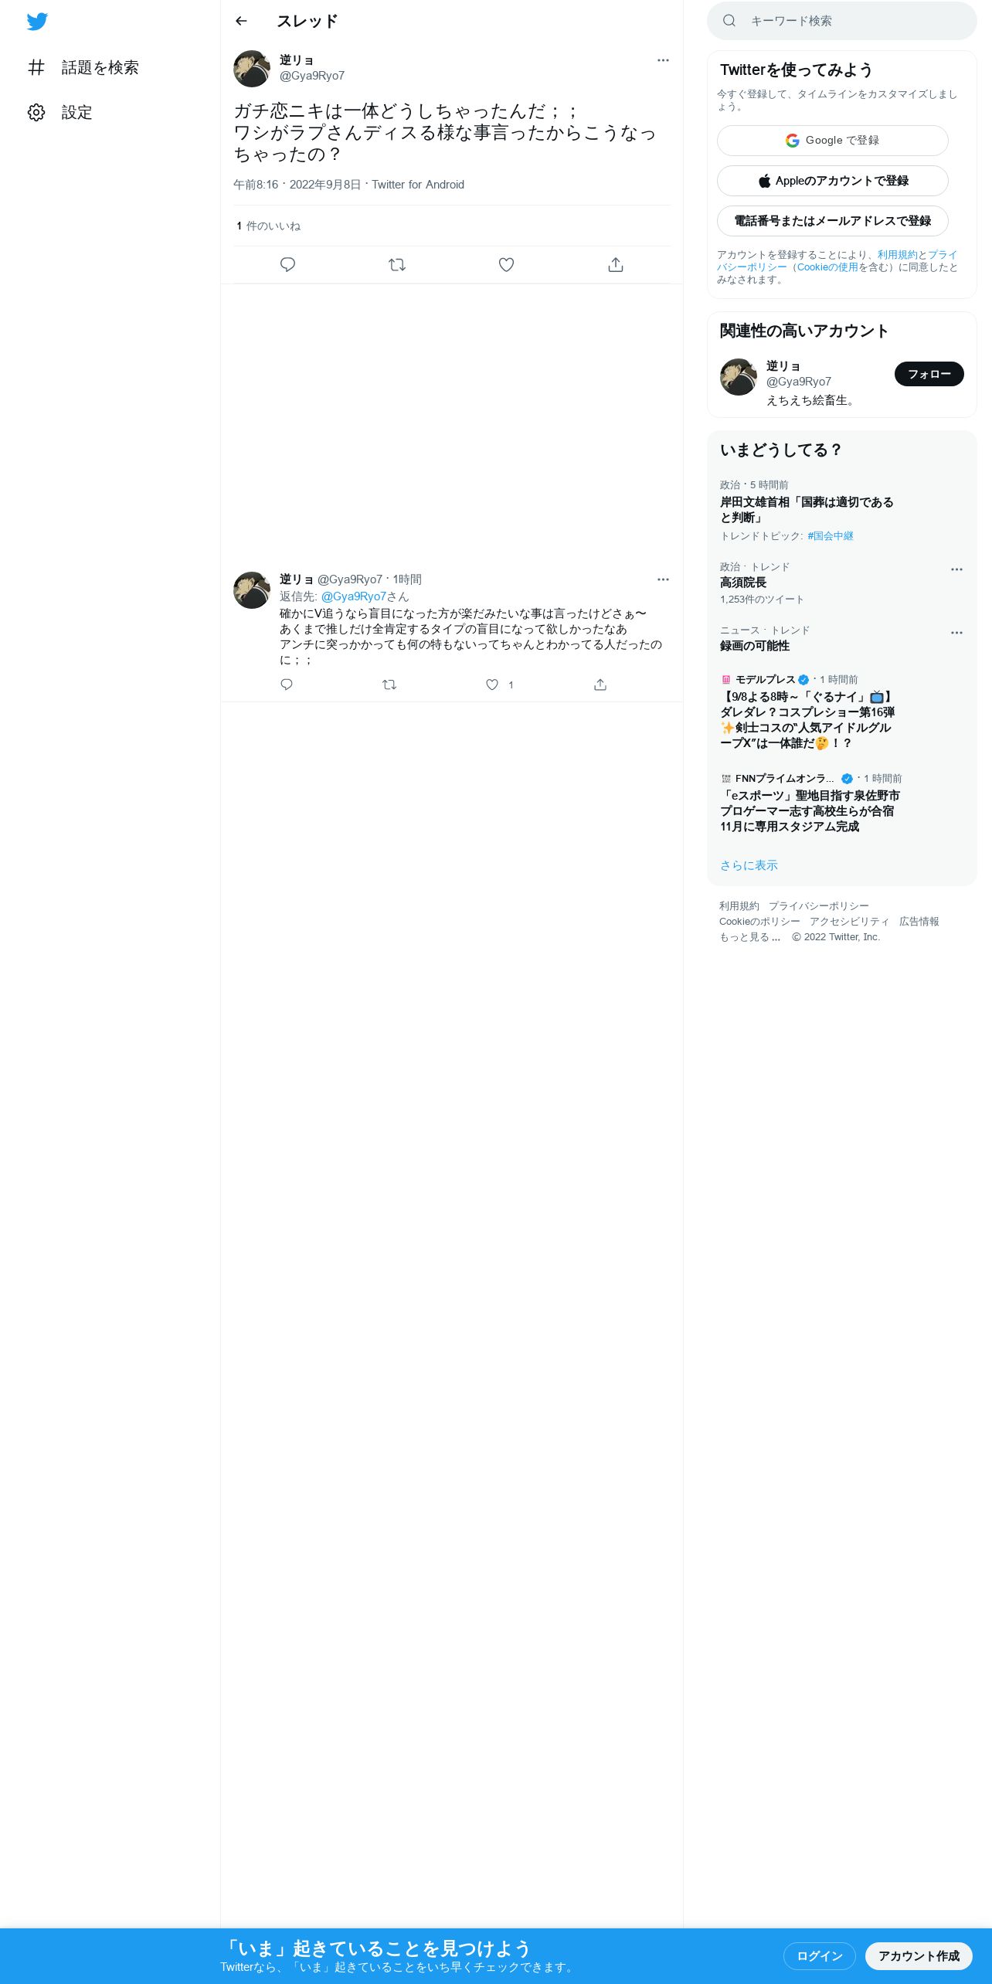This screenshot has width=992, height=1984.
Task: Retweet the reply tweet
Action: [x=389, y=685]
